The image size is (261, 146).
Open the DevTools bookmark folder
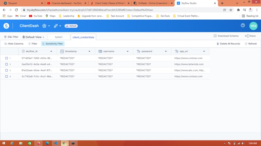click(x=163, y=16)
